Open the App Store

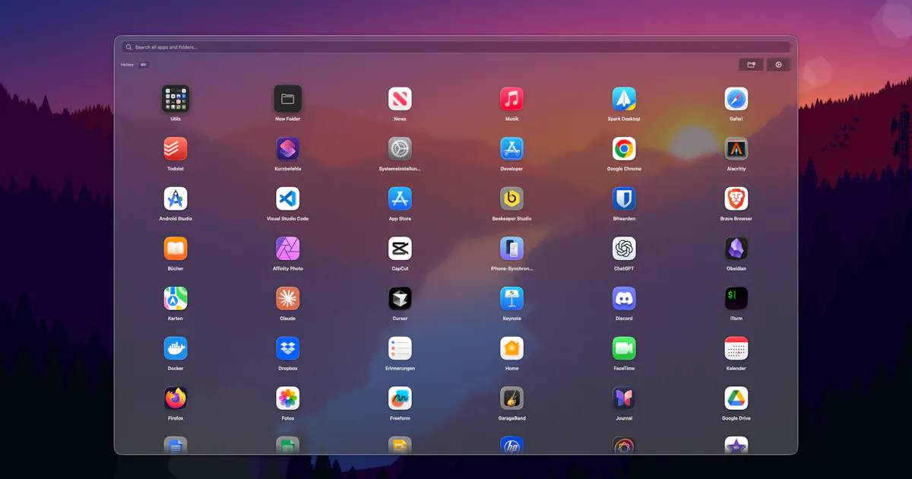point(400,198)
